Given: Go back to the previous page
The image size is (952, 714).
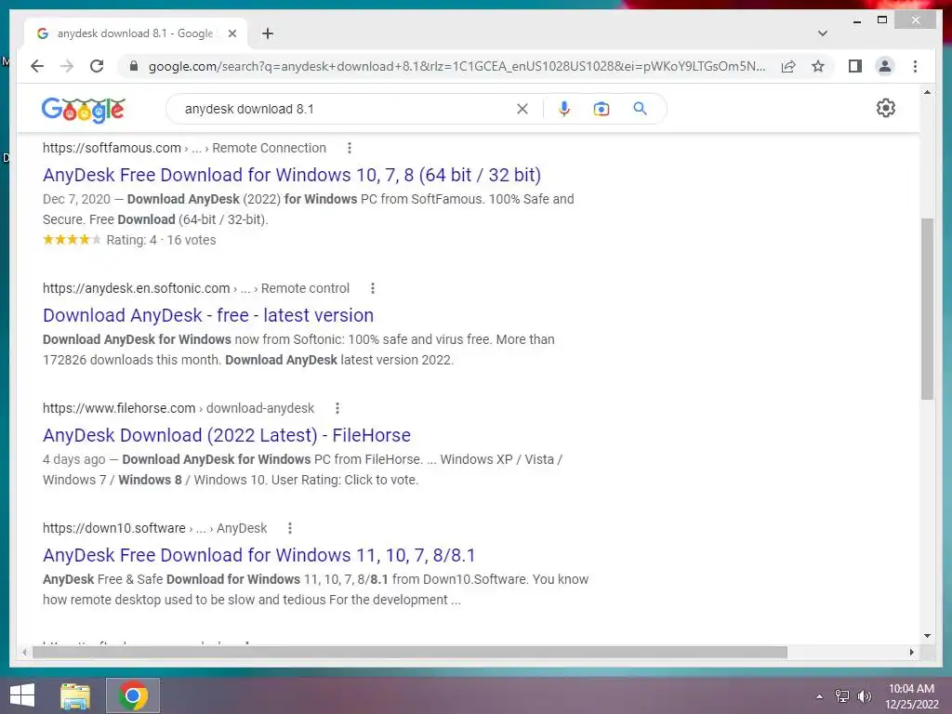Looking at the screenshot, I should click(x=37, y=66).
